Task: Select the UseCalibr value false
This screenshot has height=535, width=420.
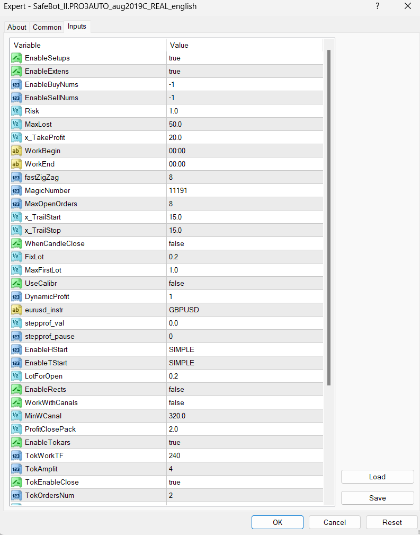Action: point(176,284)
